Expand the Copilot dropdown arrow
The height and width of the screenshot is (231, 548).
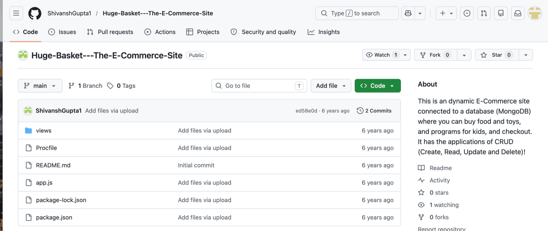(x=420, y=13)
